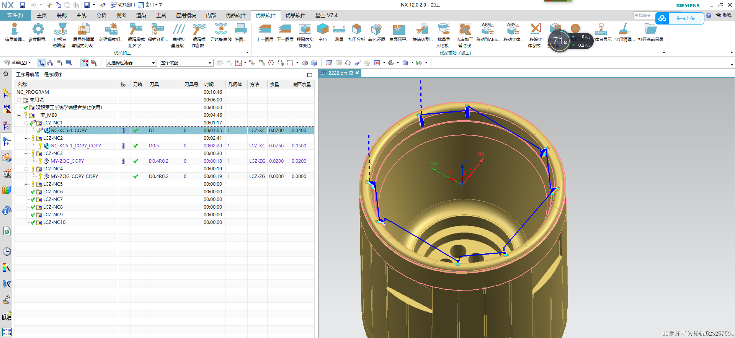Switch to the 星空 V7.4 tab
Screen dimensions: 735x338
pos(327,15)
